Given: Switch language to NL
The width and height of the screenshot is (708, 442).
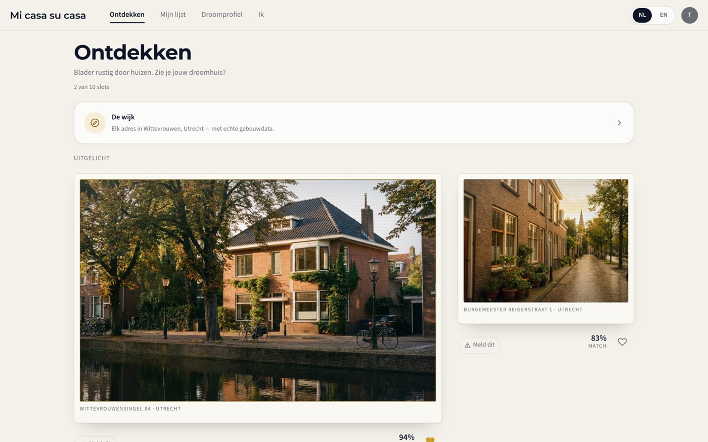Looking at the screenshot, I should coord(642,15).
